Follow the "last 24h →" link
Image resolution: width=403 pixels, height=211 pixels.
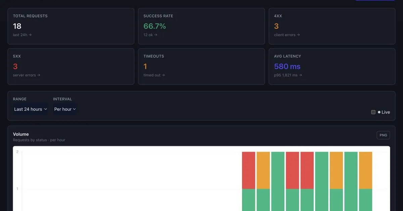tap(23, 35)
